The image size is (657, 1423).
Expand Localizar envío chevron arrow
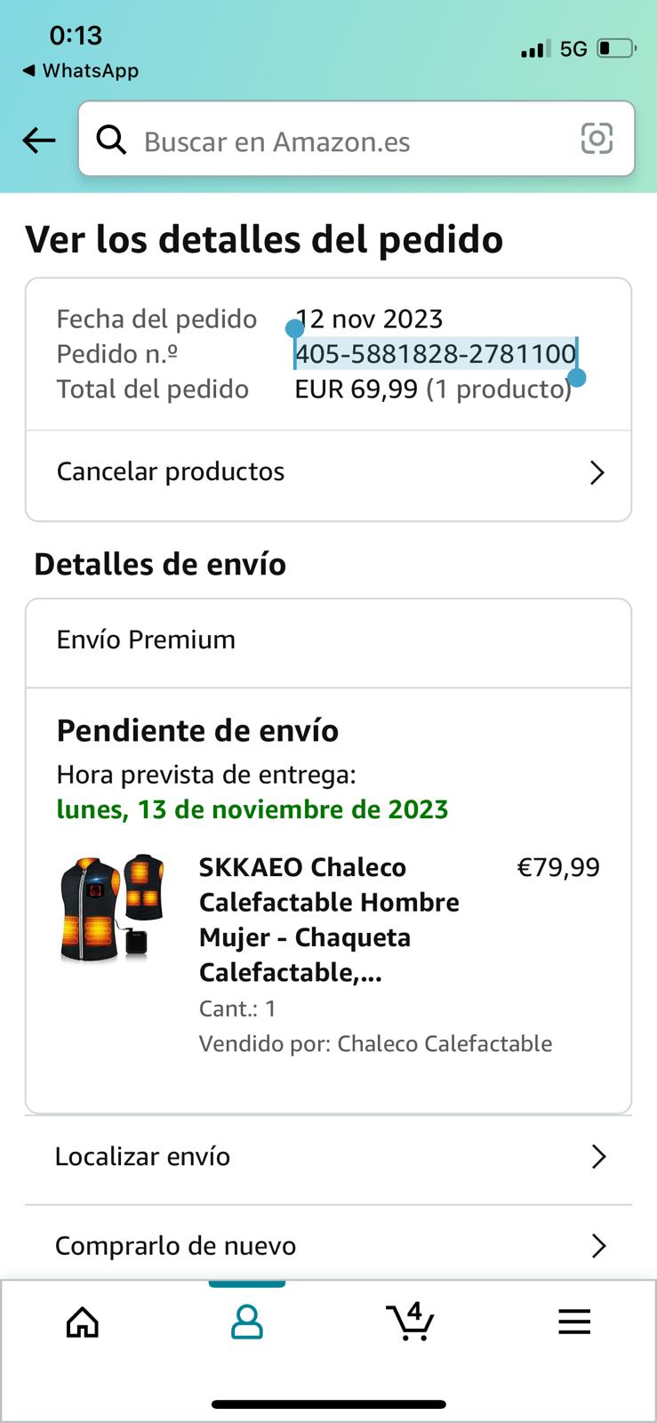599,1156
